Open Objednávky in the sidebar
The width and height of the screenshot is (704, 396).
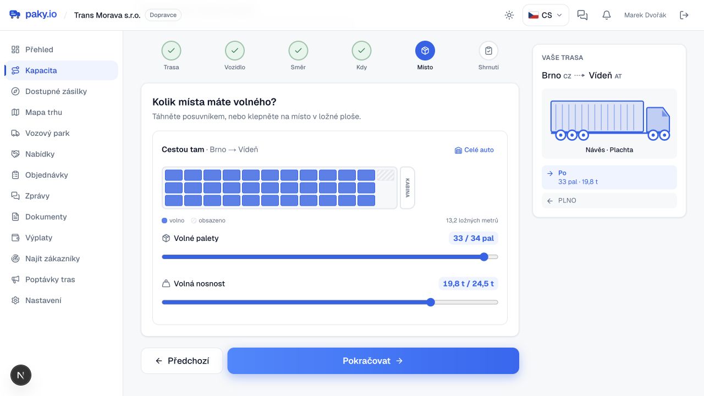point(61,175)
